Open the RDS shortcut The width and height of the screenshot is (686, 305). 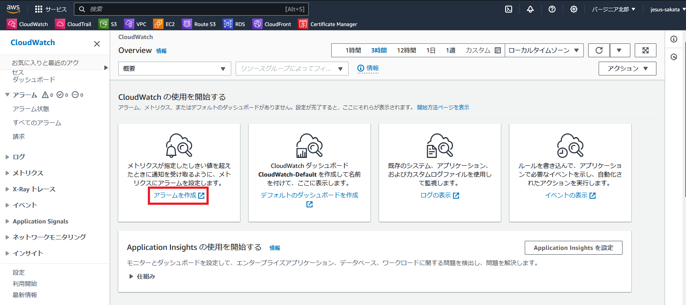(234, 24)
